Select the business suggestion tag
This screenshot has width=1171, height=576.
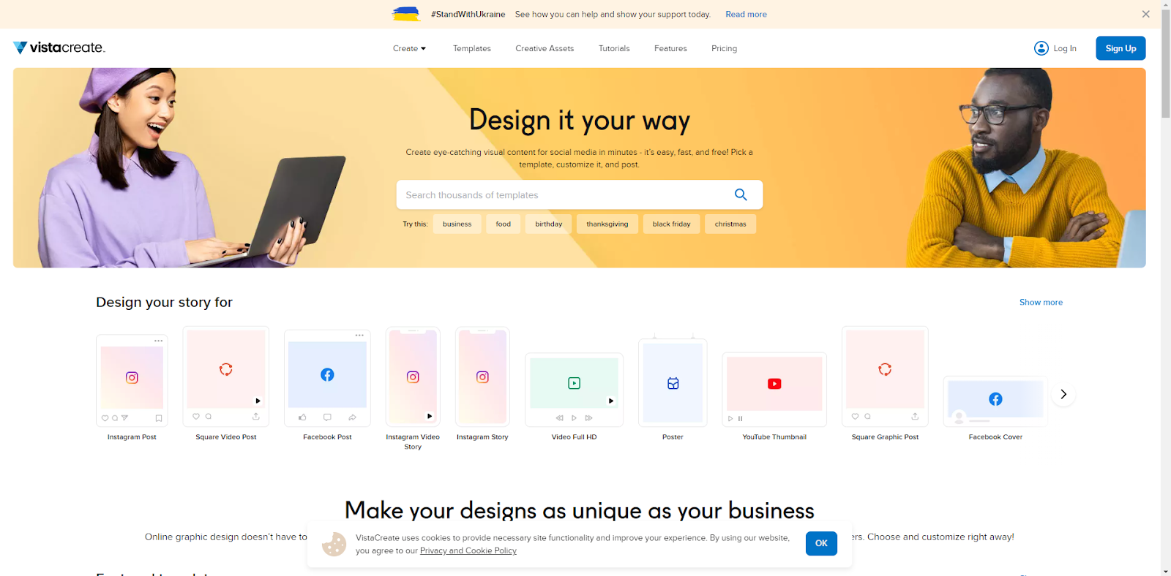coord(457,224)
